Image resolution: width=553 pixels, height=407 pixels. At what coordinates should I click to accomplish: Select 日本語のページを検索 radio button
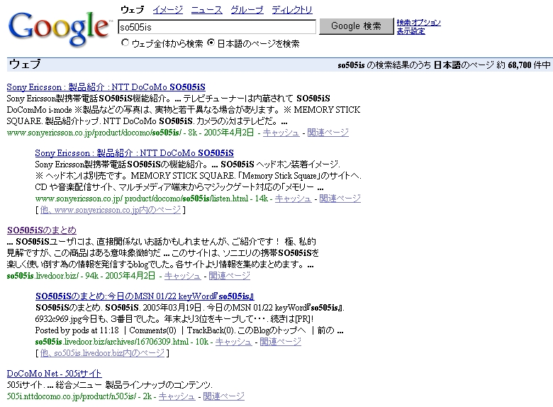click(211, 43)
